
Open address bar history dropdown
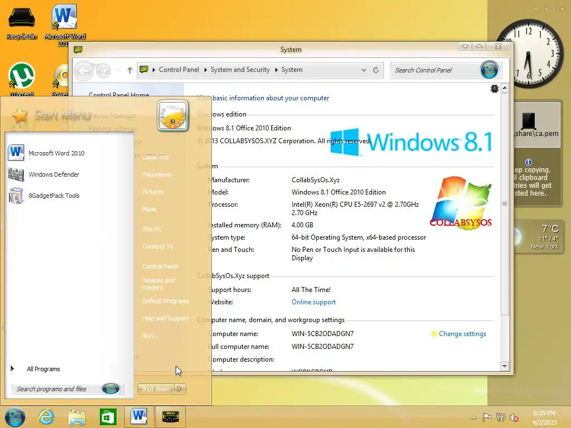click(x=364, y=70)
